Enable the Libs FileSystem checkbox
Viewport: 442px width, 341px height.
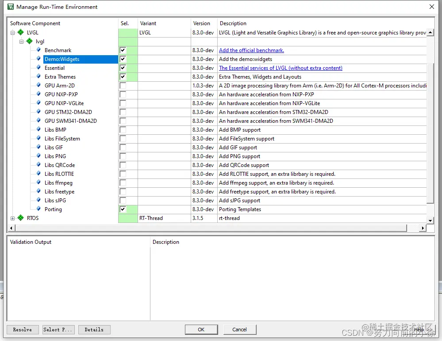click(x=123, y=138)
